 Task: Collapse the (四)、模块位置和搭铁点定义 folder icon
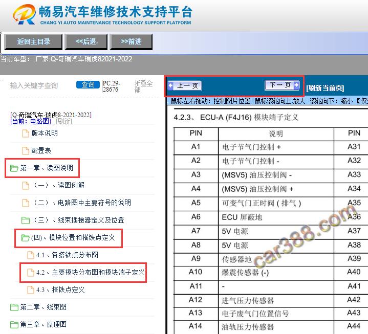click(x=26, y=238)
